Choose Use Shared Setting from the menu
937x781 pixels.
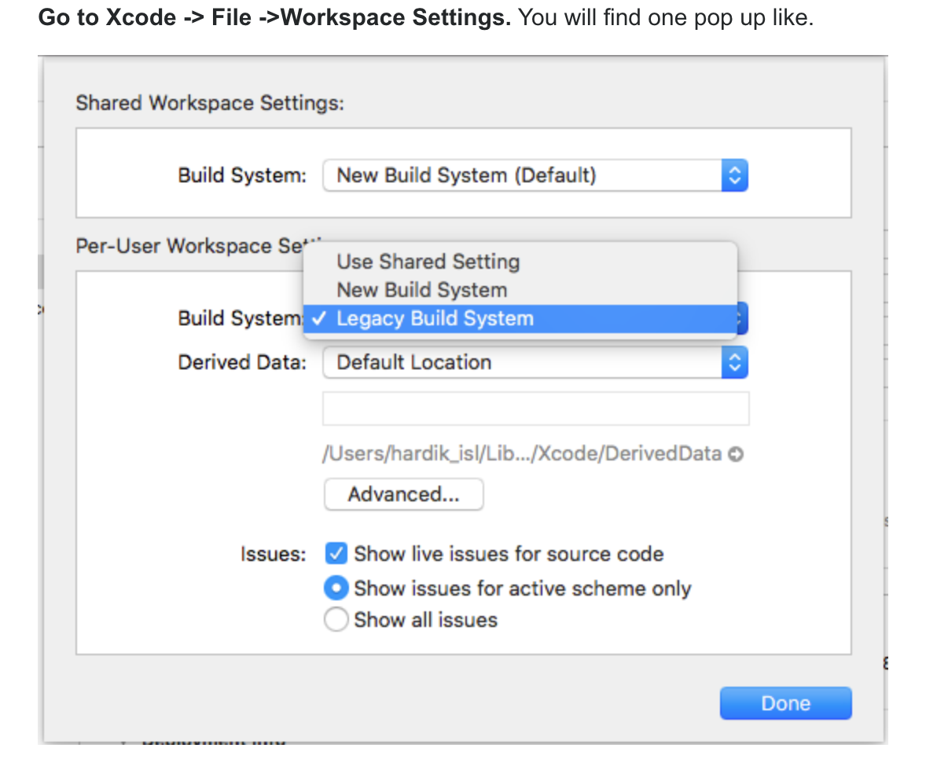click(428, 262)
